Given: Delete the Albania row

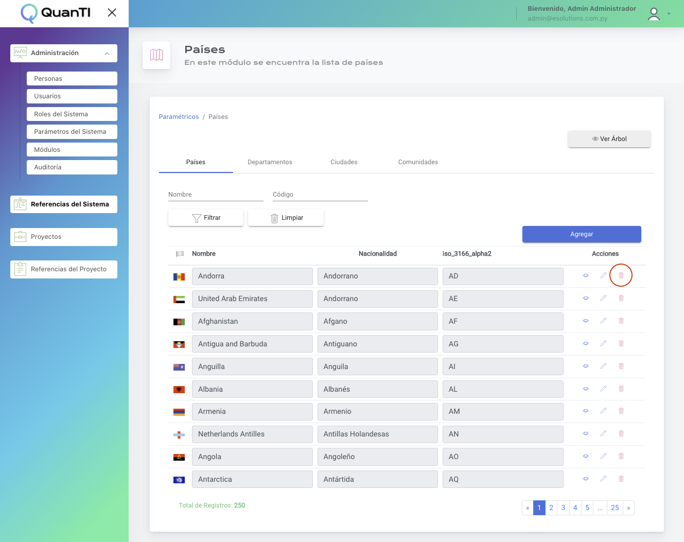Looking at the screenshot, I should point(621,389).
